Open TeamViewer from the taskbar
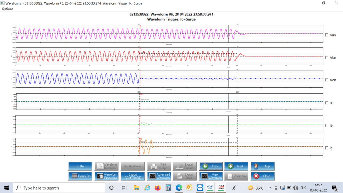This screenshot has height=193, width=343. click(200, 188)
